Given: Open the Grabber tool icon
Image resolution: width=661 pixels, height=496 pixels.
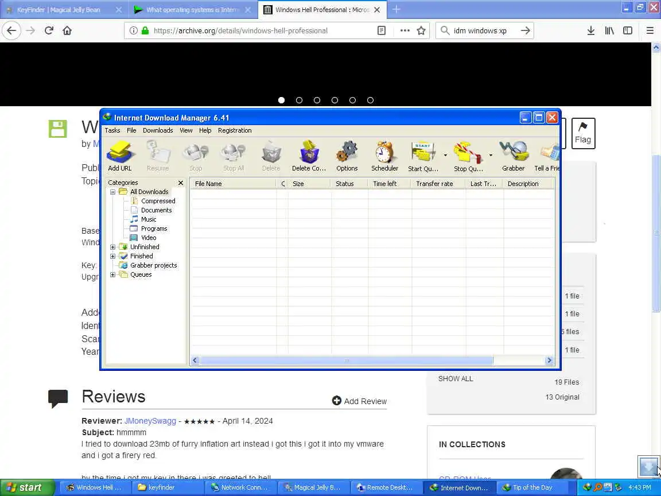Looking at the screenshot, I should (x=513, y=156).
